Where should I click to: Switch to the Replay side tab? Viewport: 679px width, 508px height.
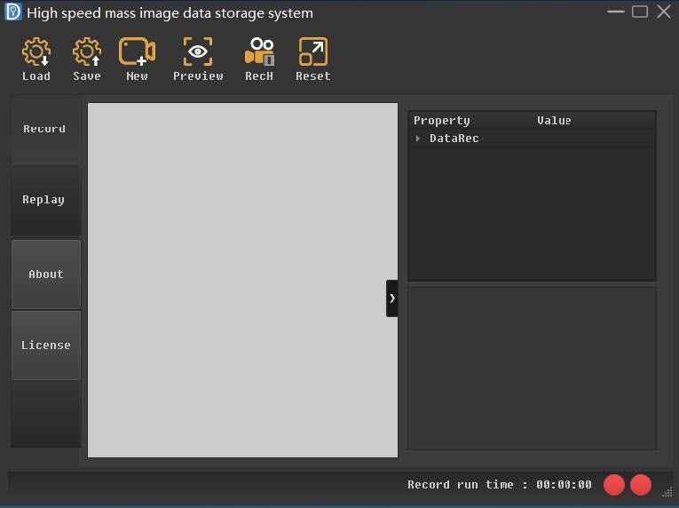pos(45,201)
